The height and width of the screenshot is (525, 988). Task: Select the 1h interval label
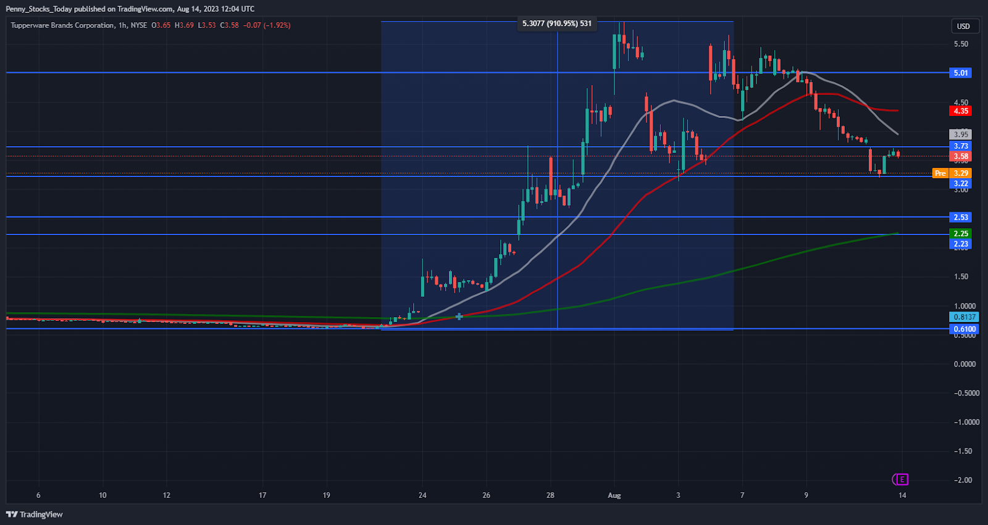click(123, 25)
